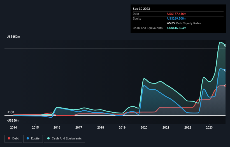Click the 2021 x-axis label
This screenshot has width=230, height=147.
pyautogui.click(x=166, y=127)
